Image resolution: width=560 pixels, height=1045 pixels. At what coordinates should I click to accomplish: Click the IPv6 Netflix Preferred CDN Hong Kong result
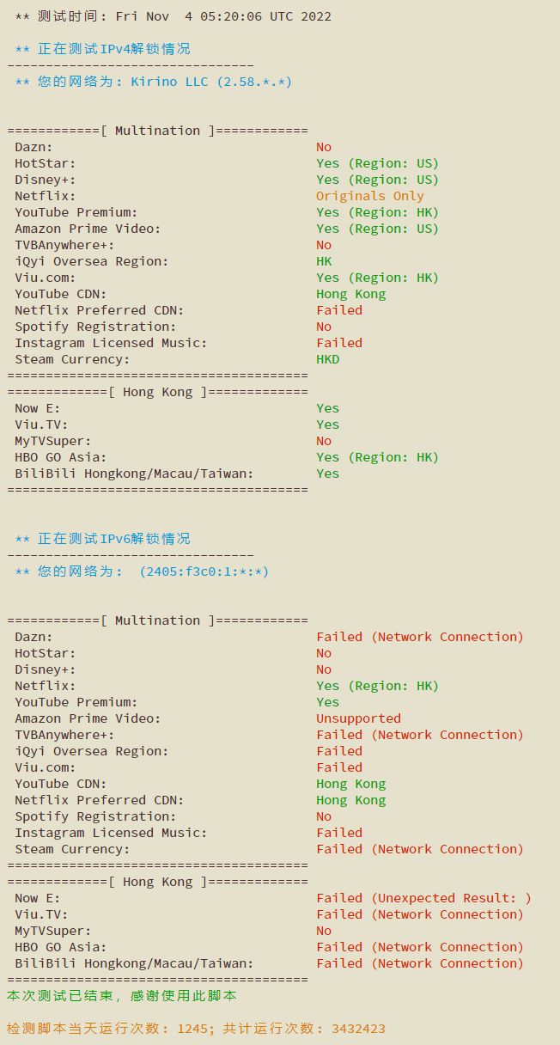point(351,800)
